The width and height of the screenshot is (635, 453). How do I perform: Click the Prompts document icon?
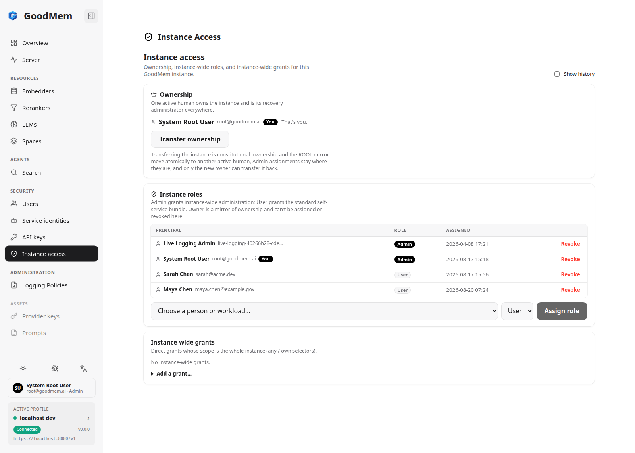point(14,333)
